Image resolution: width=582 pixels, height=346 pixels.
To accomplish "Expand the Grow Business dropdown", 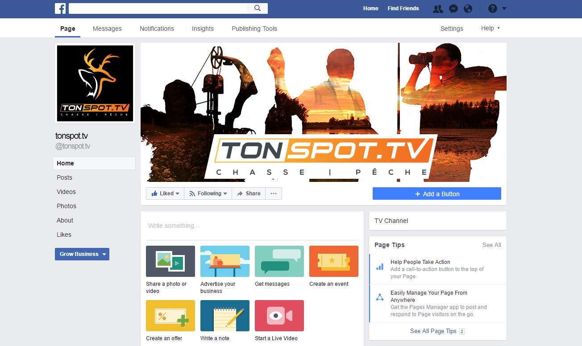I will coord(82,254).
